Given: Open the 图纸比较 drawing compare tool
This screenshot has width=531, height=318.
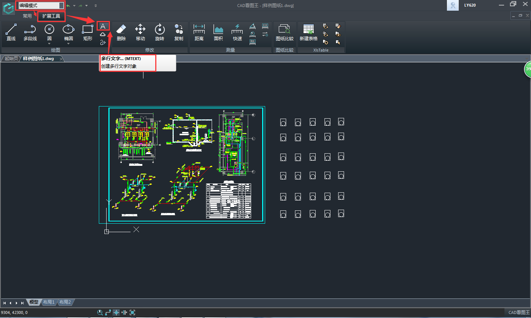Looking at the screenshot, I should point(284,32).
